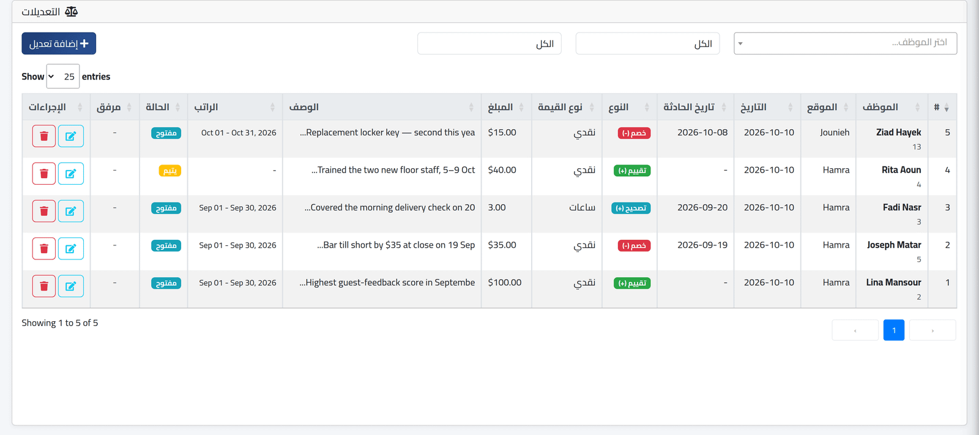The image size is (979, 435).
Task: Sort table by المبلغ column
Action: 506,107
